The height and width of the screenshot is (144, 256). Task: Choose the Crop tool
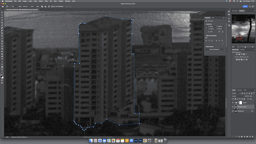pyautogui.click(x=2, y=23)
